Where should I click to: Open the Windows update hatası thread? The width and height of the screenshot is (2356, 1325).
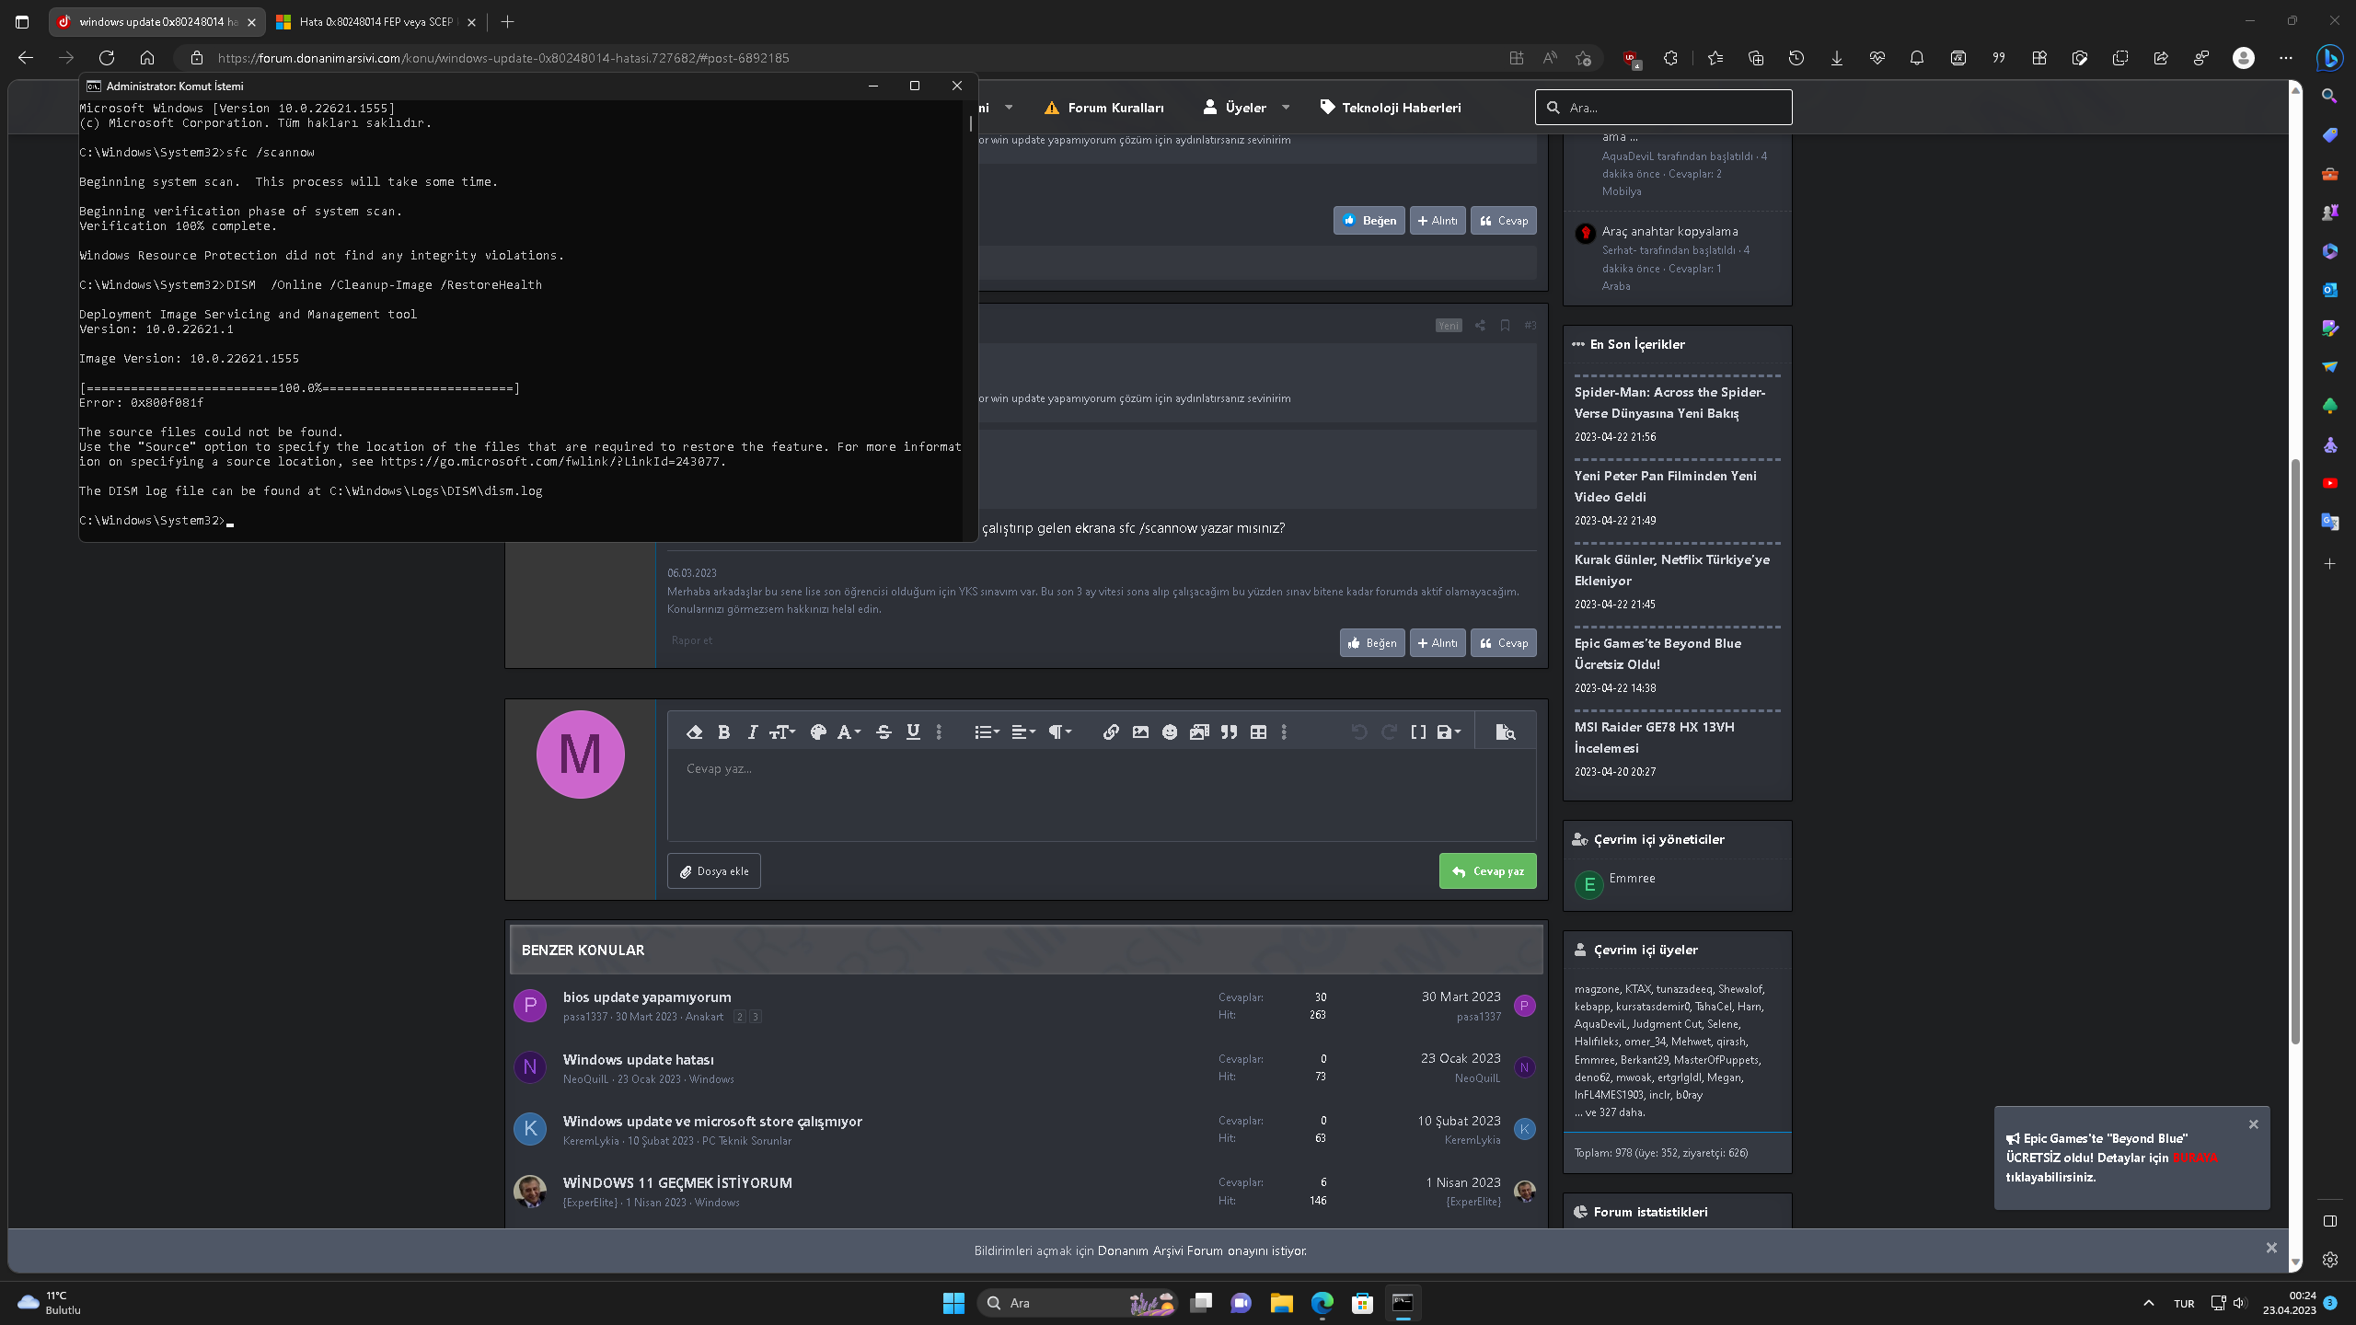coord(638,1059)
